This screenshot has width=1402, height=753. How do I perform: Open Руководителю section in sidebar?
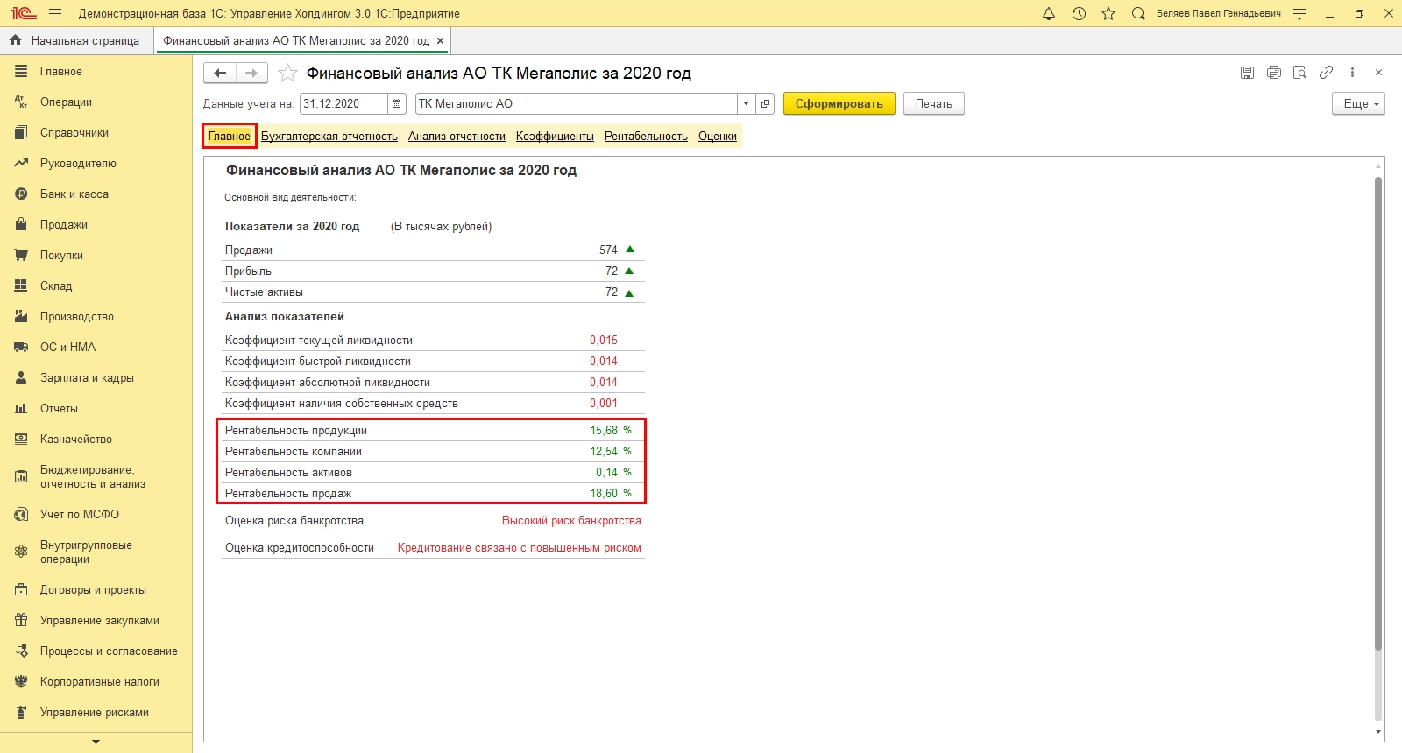[96, 164]
